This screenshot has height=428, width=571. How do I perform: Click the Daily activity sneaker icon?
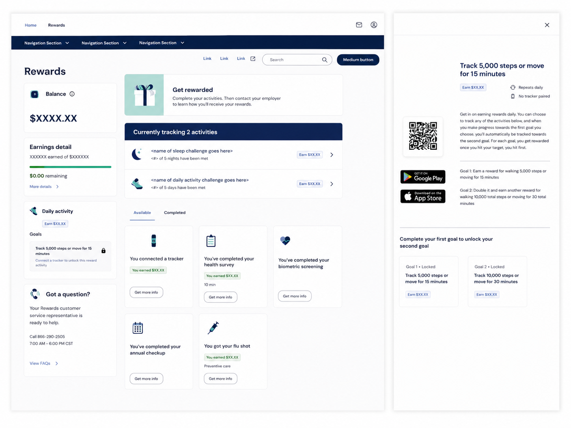click(x=34, y=211)
